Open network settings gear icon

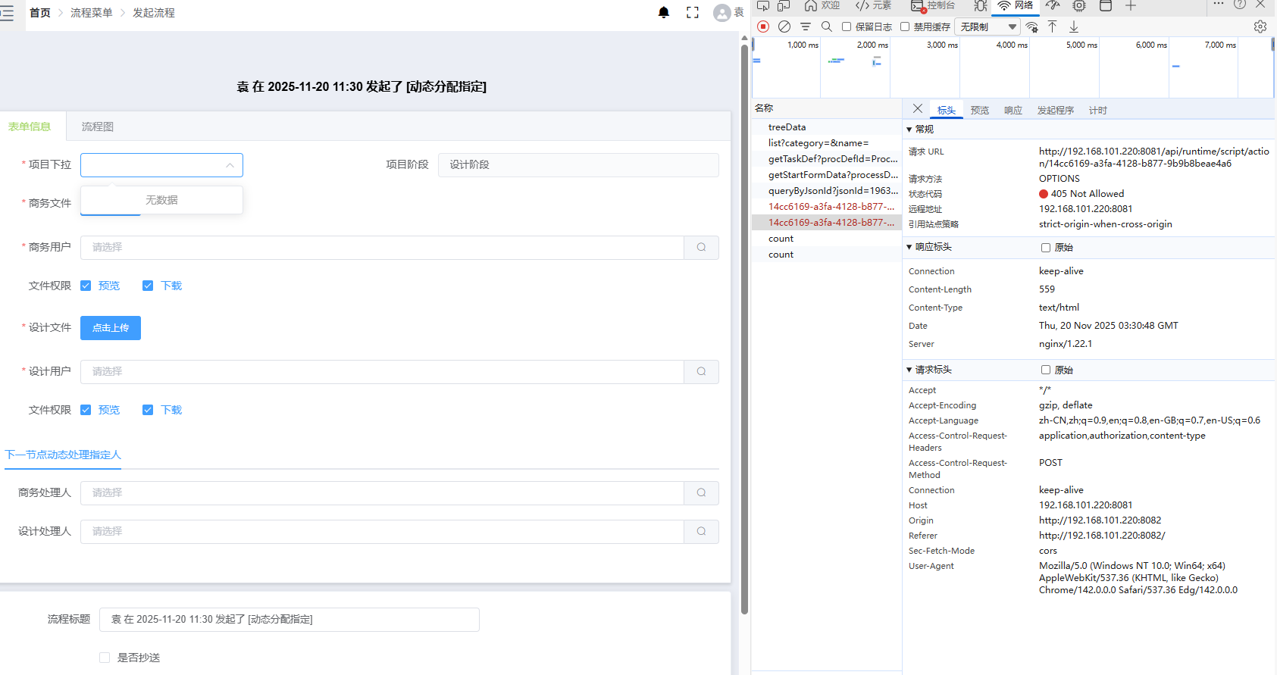(x=1260, y=27)
